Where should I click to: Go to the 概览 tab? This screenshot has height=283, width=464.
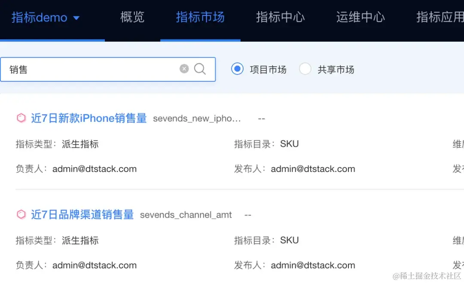coord(132,17)
